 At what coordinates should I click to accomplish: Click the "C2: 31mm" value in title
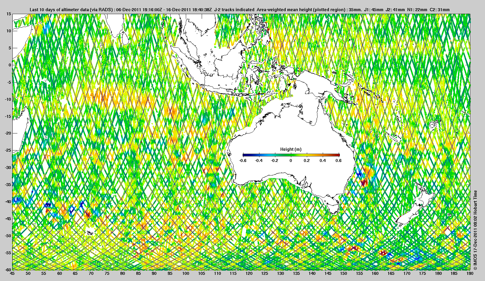[x=440, y=10]
